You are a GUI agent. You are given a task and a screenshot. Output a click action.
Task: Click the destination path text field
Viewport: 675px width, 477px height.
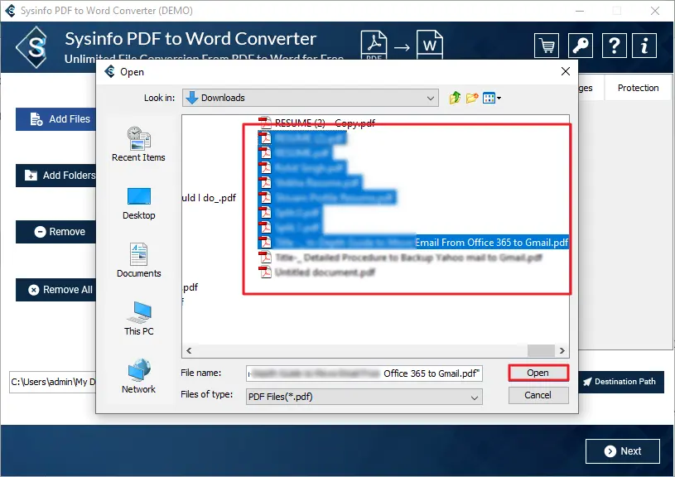click(52, 383)
